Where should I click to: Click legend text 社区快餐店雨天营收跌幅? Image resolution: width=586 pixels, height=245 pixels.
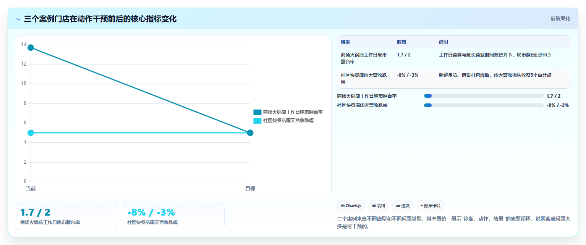coord(288,121)
